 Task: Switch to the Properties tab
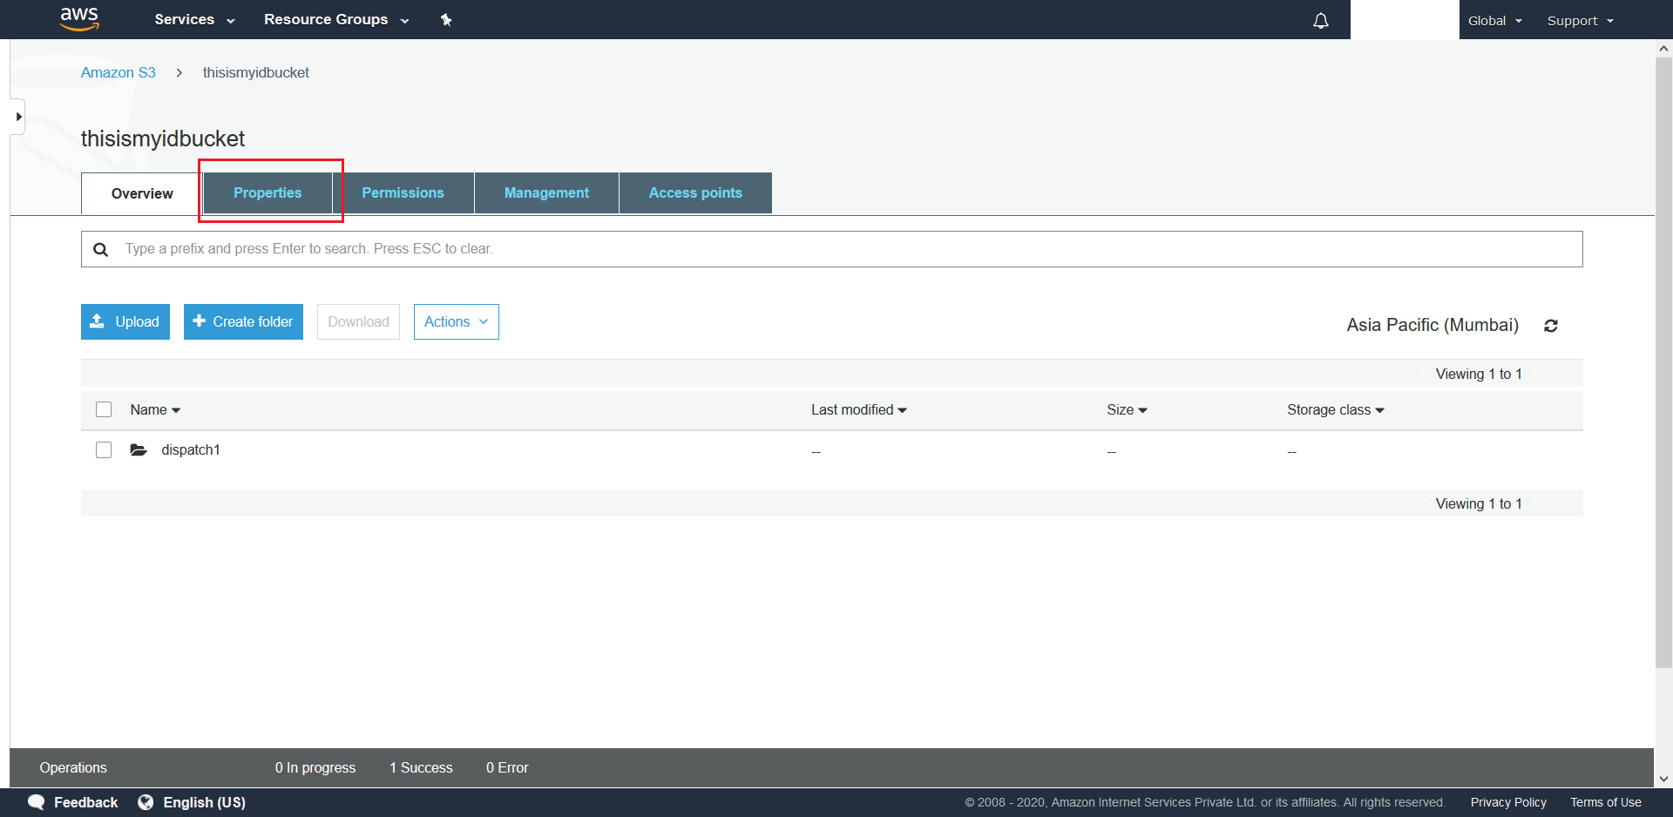click(x=268, y=192)
